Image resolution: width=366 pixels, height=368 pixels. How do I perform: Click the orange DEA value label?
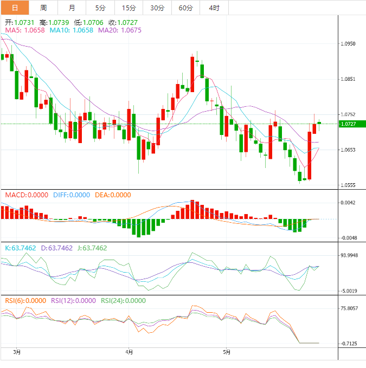tap(113, 195)
